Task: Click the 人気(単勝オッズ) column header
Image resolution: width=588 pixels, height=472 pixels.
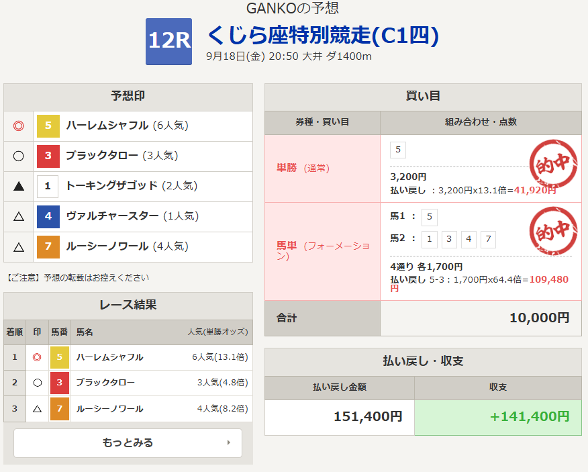Action: [218, 332]
